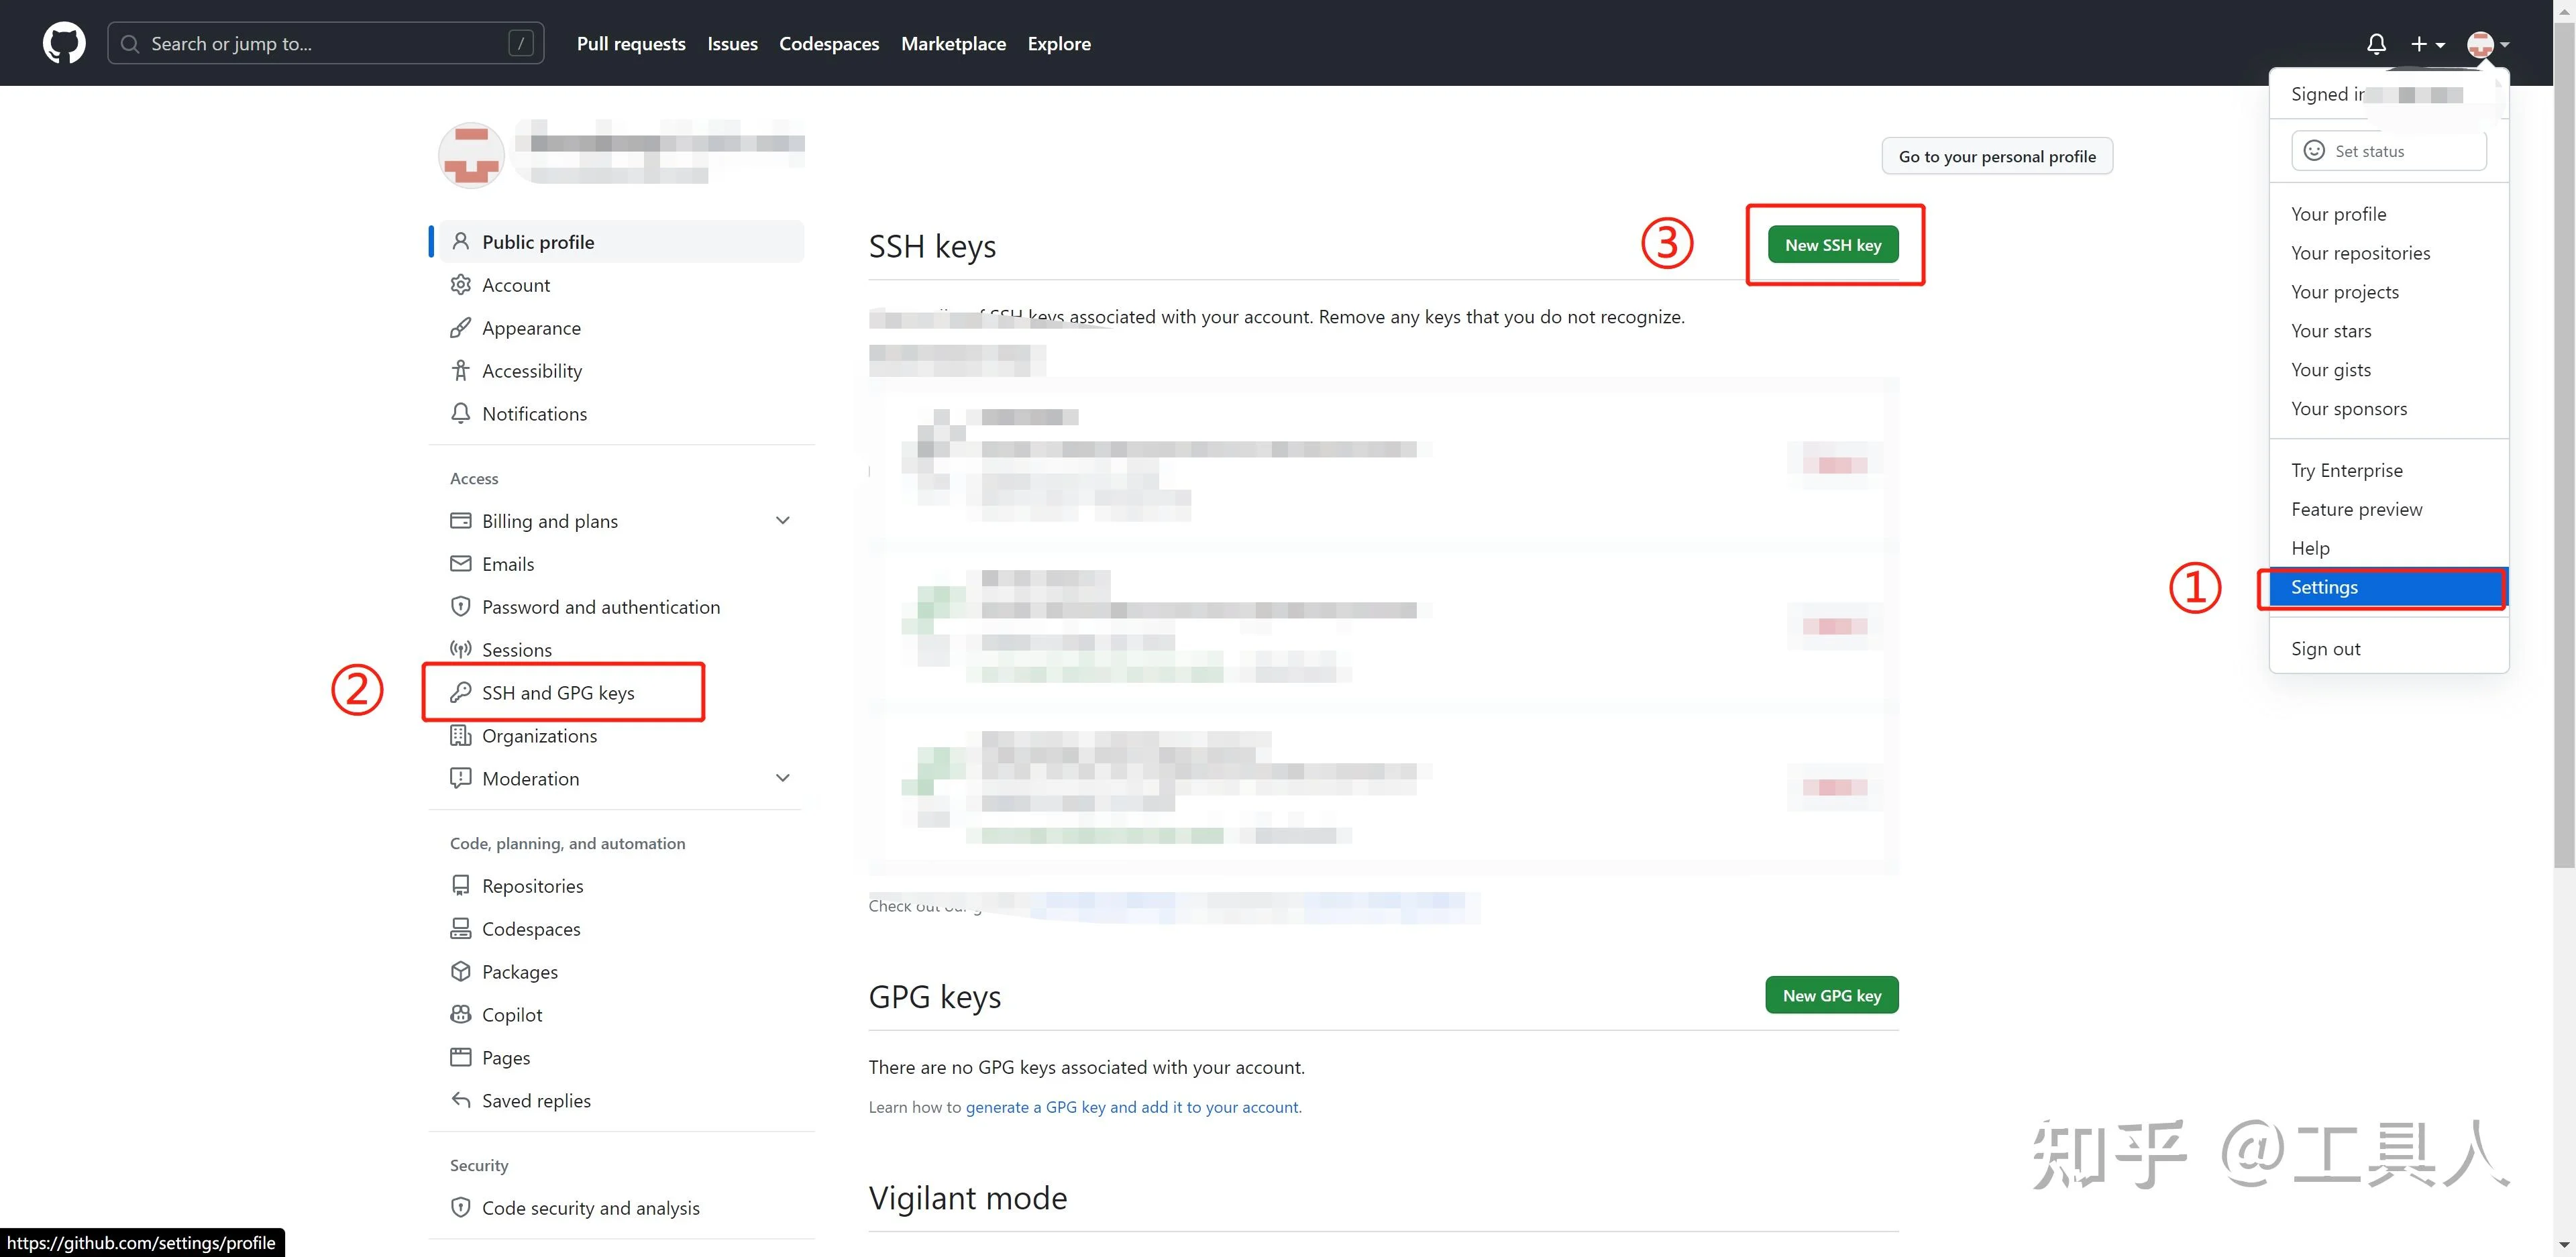Viewport: 2576px width, 1257px height.
Task: Click the New SSH key button
Action: pos(1832,245)
